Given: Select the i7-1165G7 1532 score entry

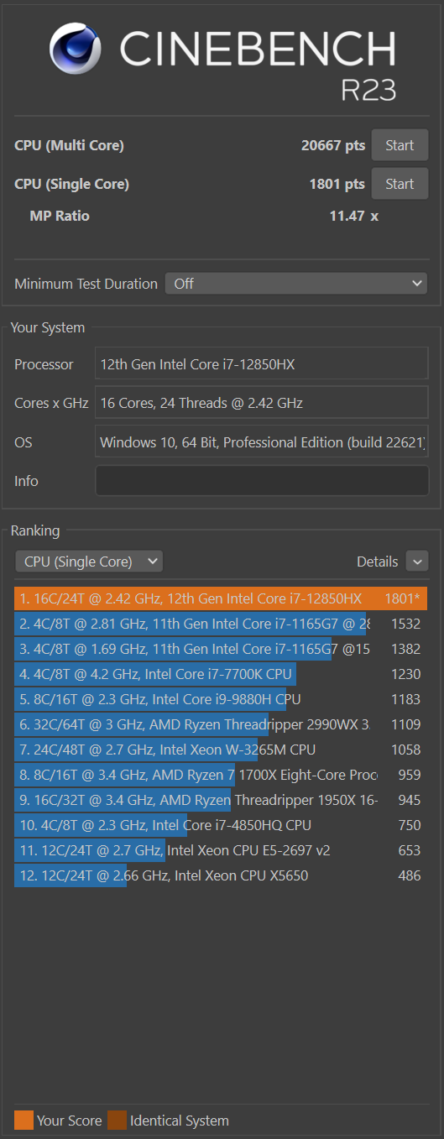Looking at the screenshot, I should (x=221, y=624).
